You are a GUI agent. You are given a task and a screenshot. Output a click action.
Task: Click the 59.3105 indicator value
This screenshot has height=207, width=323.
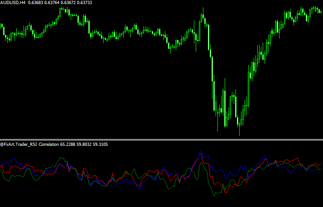tap(100, 144)
